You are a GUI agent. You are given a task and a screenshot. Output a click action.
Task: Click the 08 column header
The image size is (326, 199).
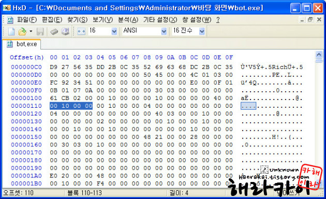[147, 57]
